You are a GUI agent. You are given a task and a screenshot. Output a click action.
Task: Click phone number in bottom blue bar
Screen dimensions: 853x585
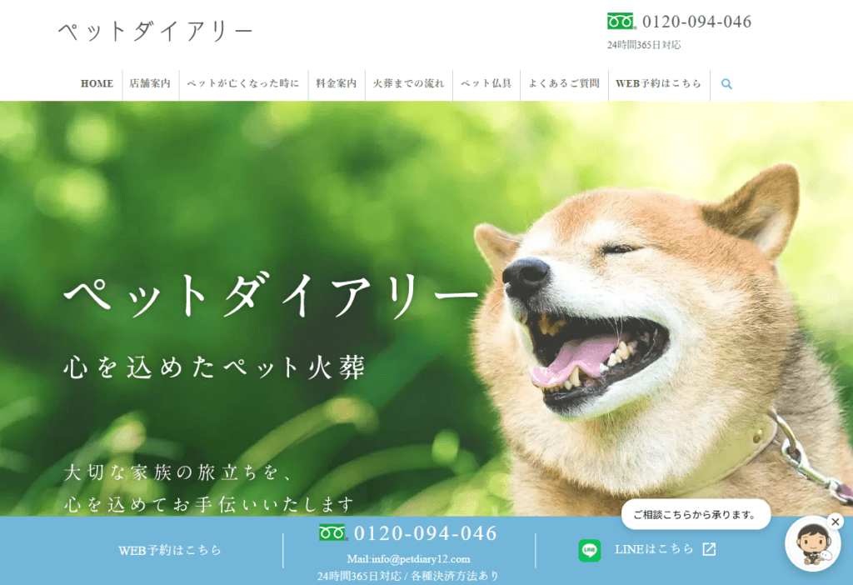pyautogui.click(x=426, y=533)
